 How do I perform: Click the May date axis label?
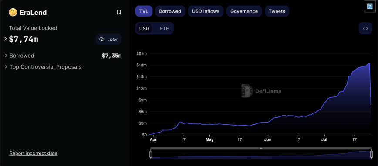click(x=209, y=139)
